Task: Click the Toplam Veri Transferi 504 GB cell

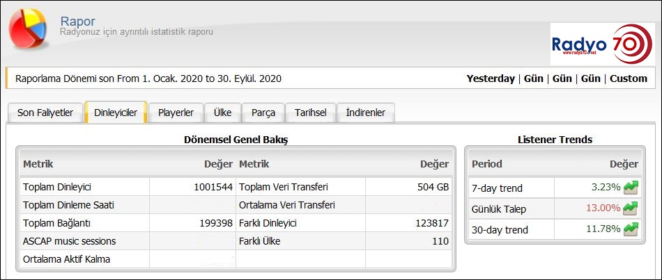Action: point(433,188)
